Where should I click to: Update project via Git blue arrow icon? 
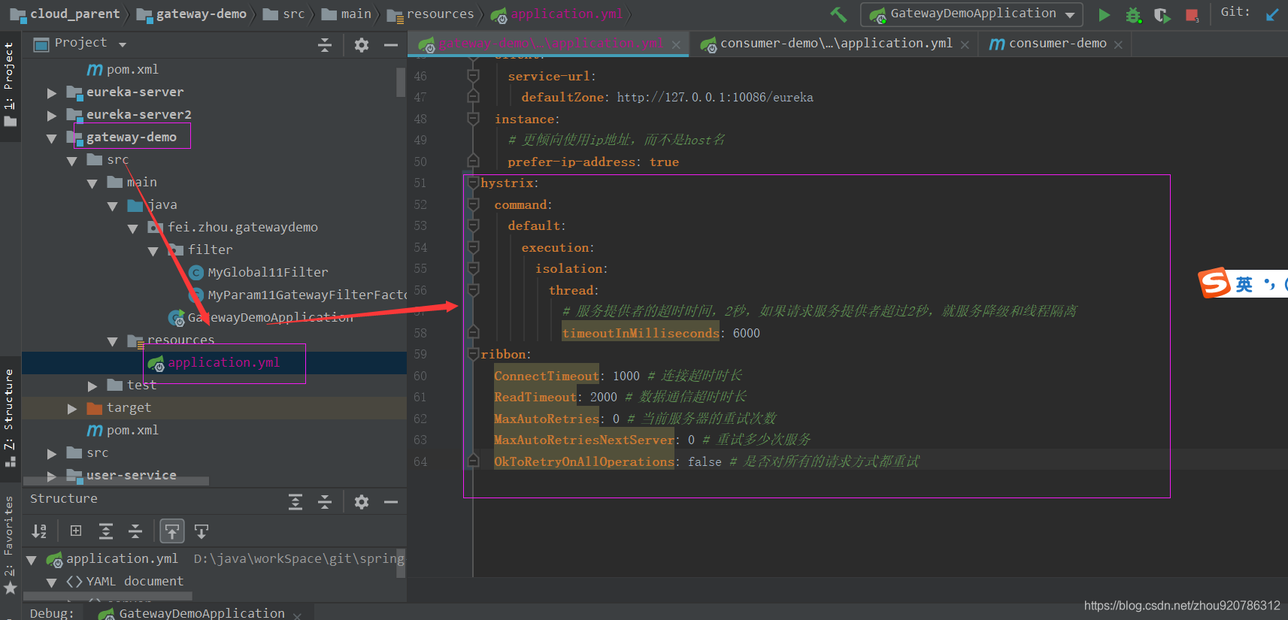[1272, 14]
